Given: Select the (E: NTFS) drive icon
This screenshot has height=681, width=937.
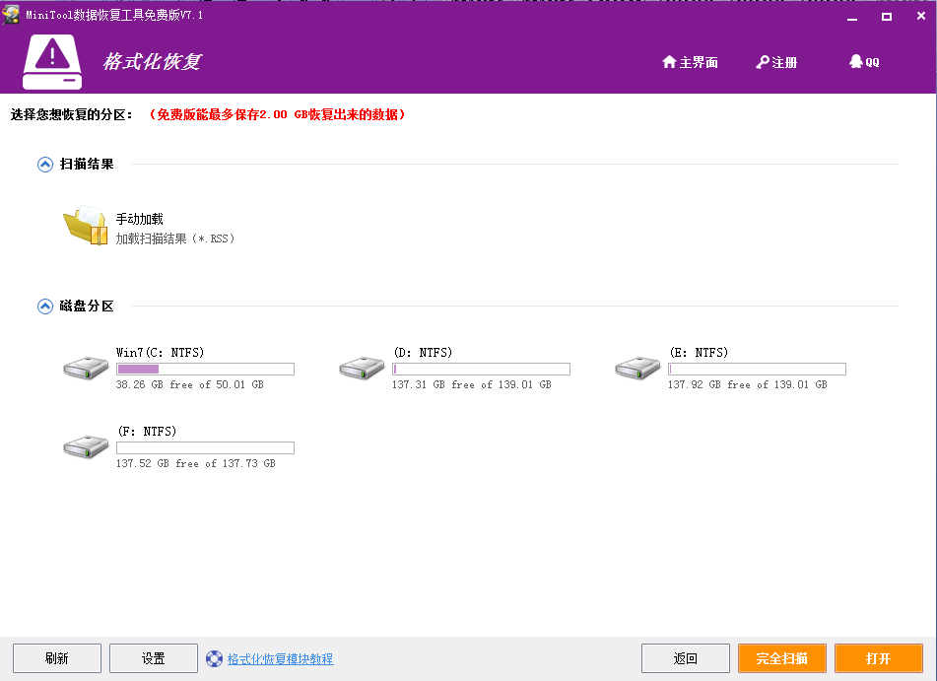Looking at the screenshot, I should coord(638,367).
